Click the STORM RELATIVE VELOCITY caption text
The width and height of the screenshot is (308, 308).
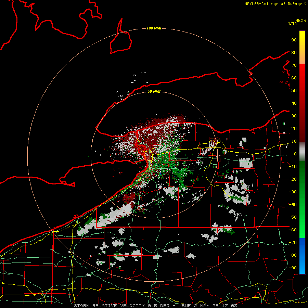pyautogui.click(x=109, y=306)
